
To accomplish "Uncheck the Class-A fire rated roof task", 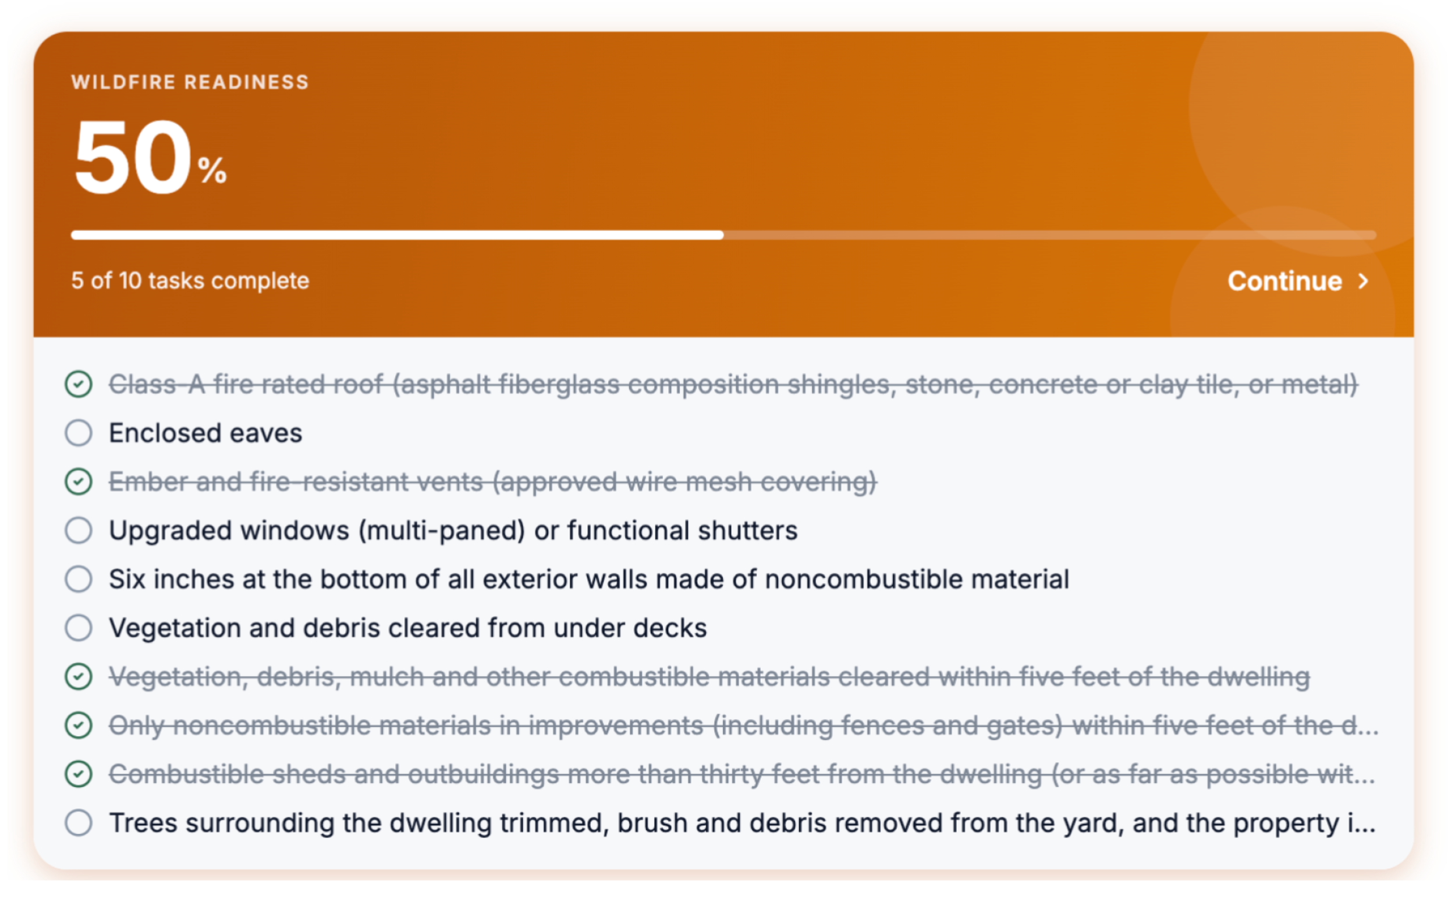I will [79, 384].
